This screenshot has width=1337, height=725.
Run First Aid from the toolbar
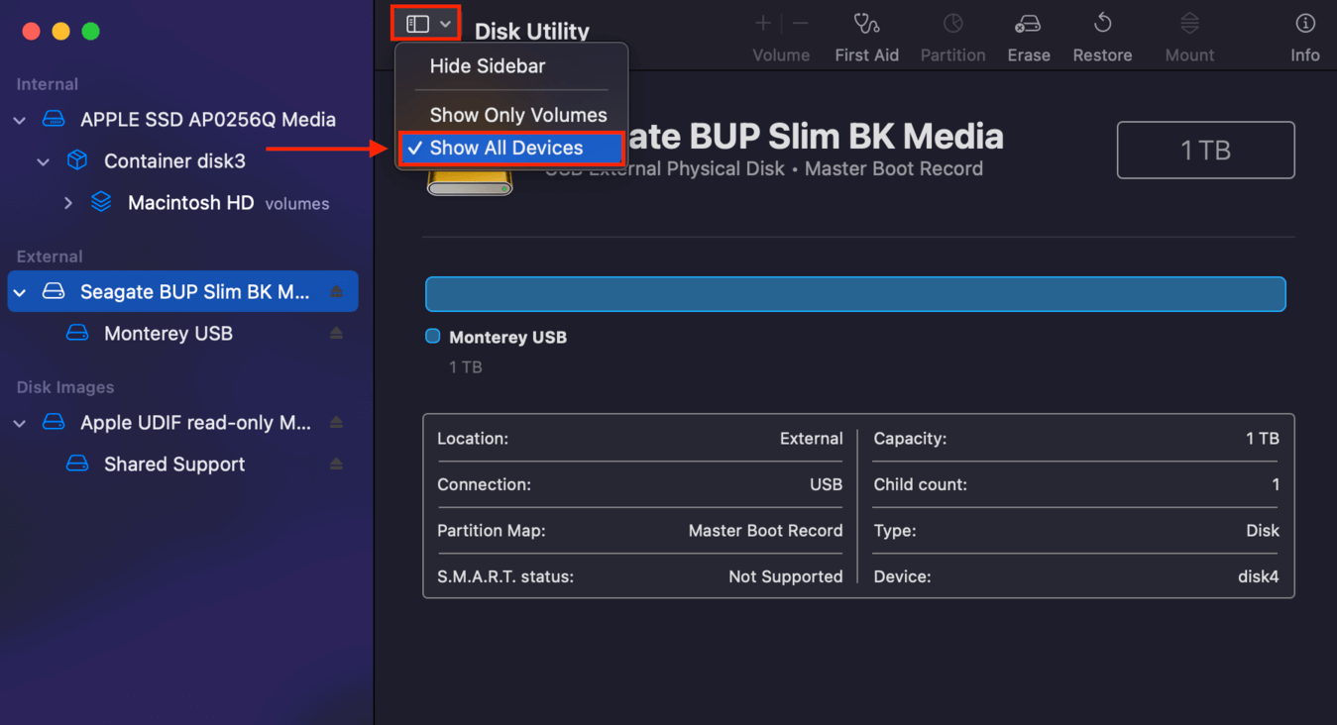click(866, 38)
